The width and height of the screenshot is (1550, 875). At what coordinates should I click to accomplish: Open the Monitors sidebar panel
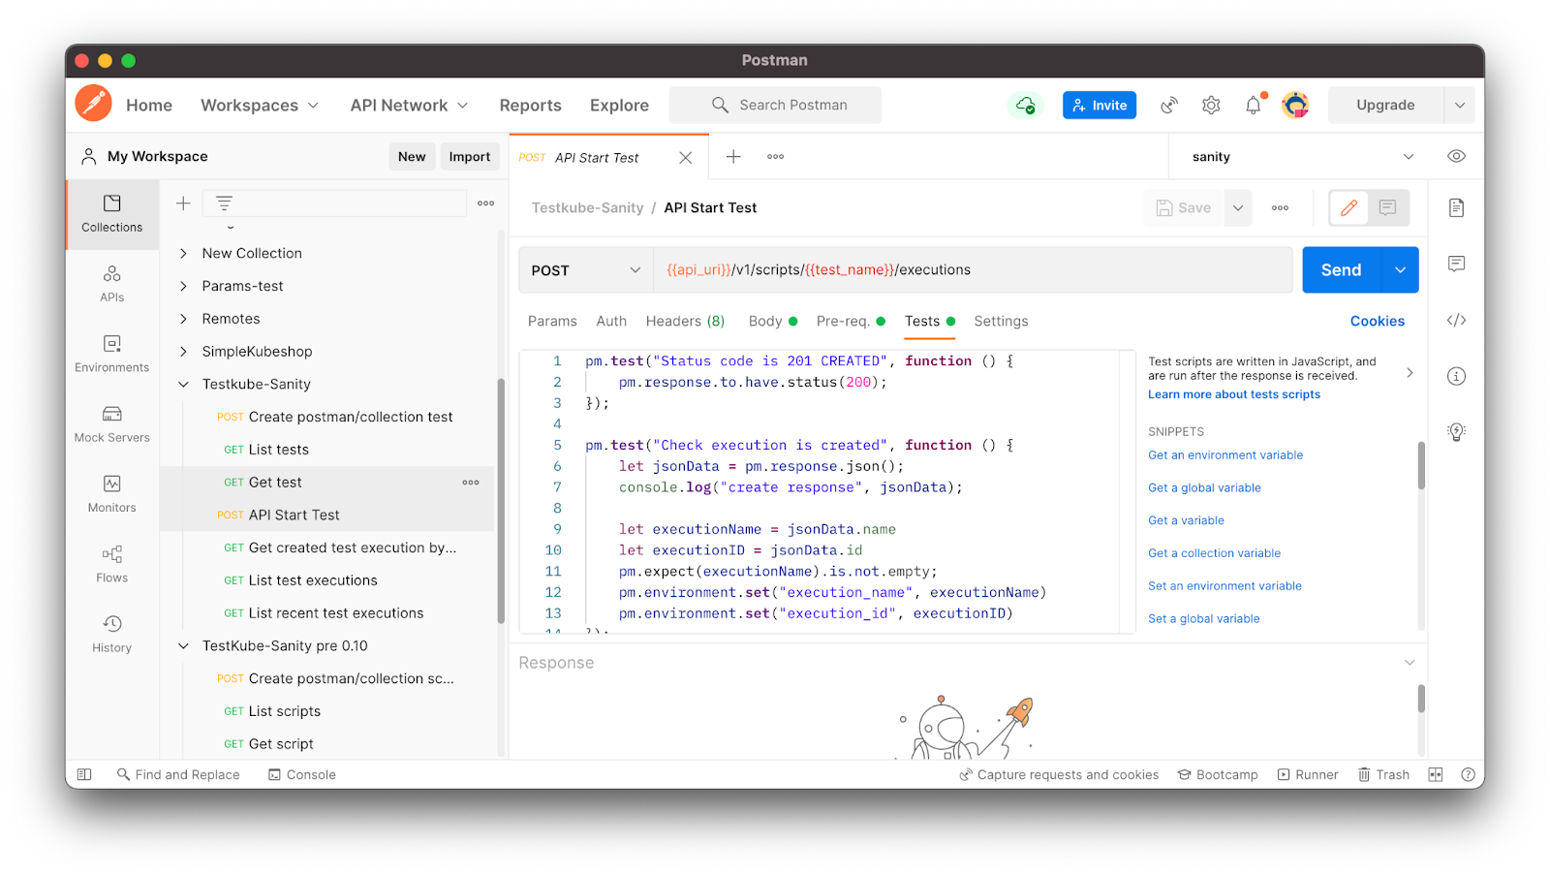[x=111, y=494]
